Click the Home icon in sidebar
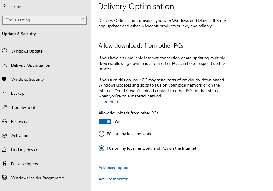 coord(4,6)
